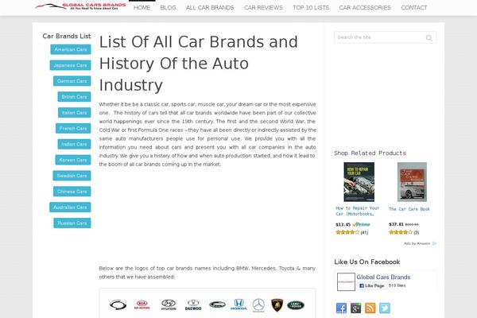
Task: Click the Hyundai logo
Action: (x=169, y=304)
